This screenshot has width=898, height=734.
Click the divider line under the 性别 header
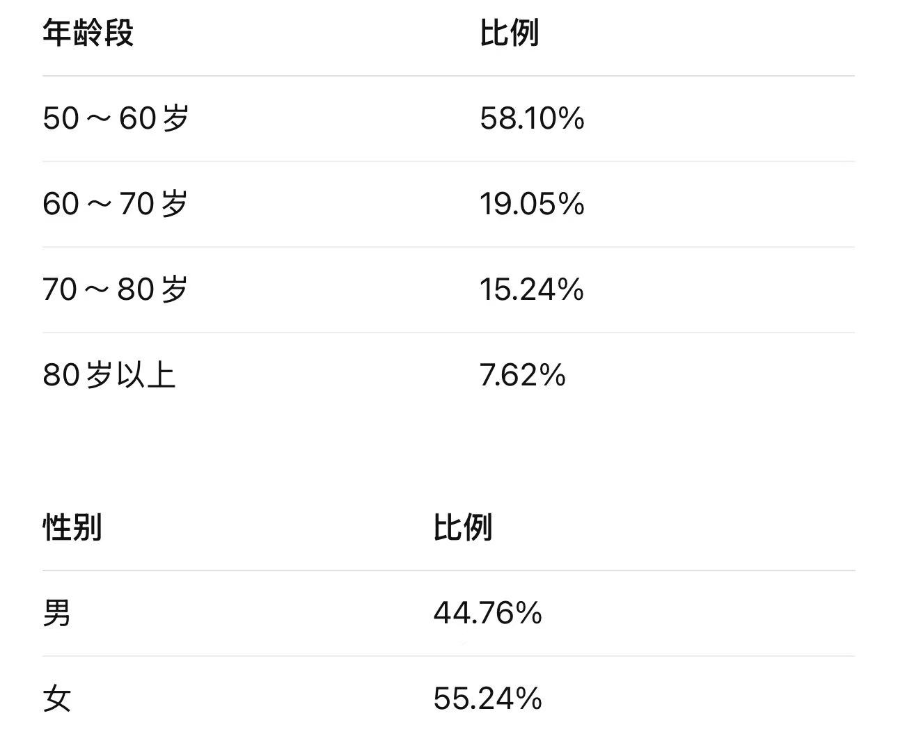[448, 571]
